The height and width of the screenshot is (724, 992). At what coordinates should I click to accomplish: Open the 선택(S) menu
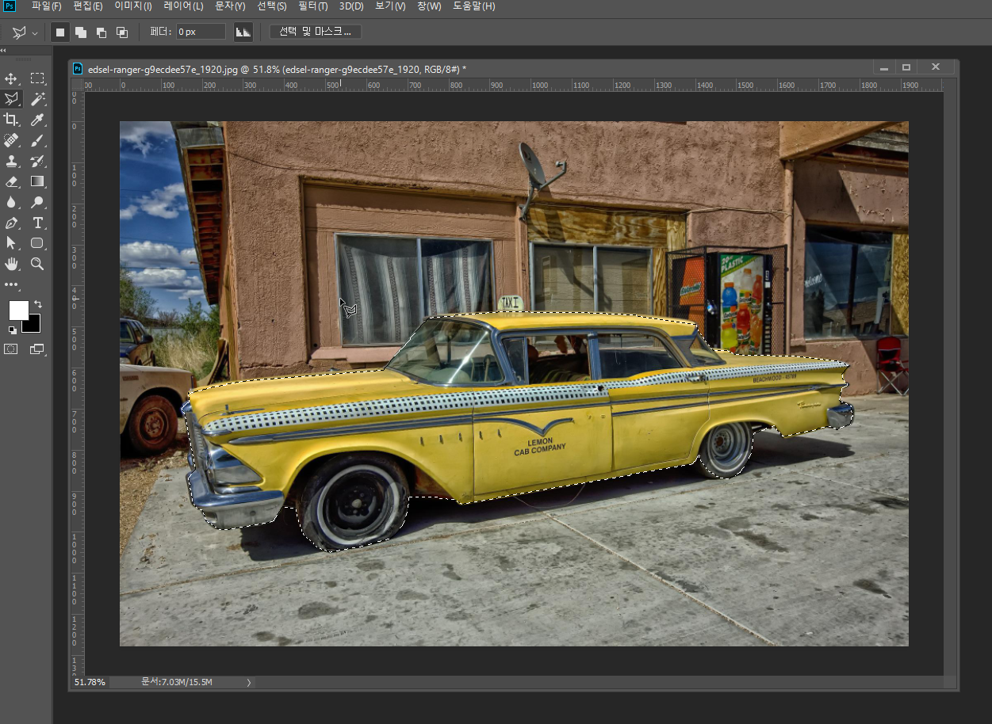pyautogui.click(x=272, y=6)
